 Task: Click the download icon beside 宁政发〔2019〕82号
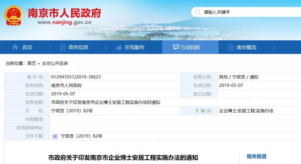55,136
